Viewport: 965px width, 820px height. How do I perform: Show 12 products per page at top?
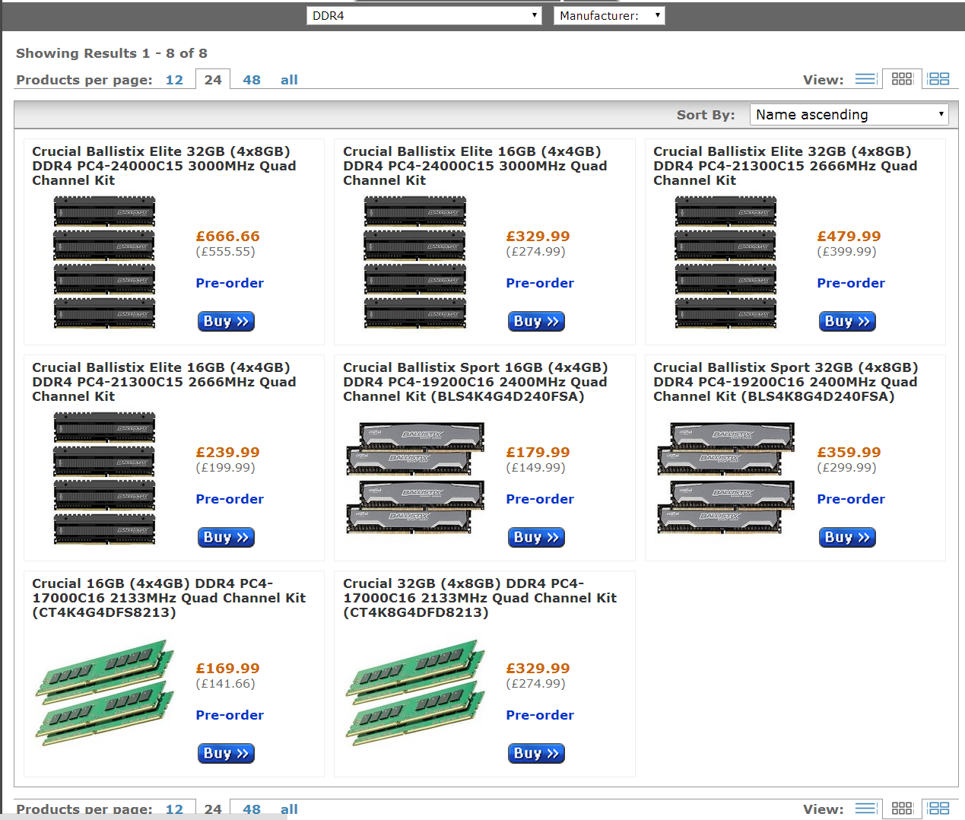tap(174, 80)
